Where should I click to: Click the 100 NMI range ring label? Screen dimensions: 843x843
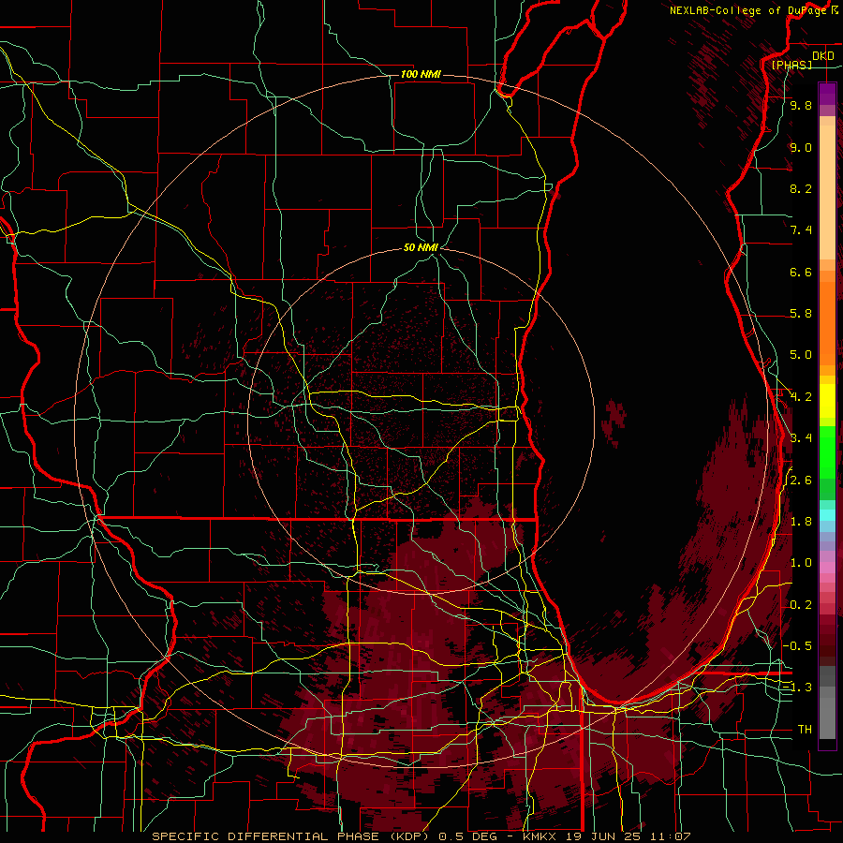[421, 74]
